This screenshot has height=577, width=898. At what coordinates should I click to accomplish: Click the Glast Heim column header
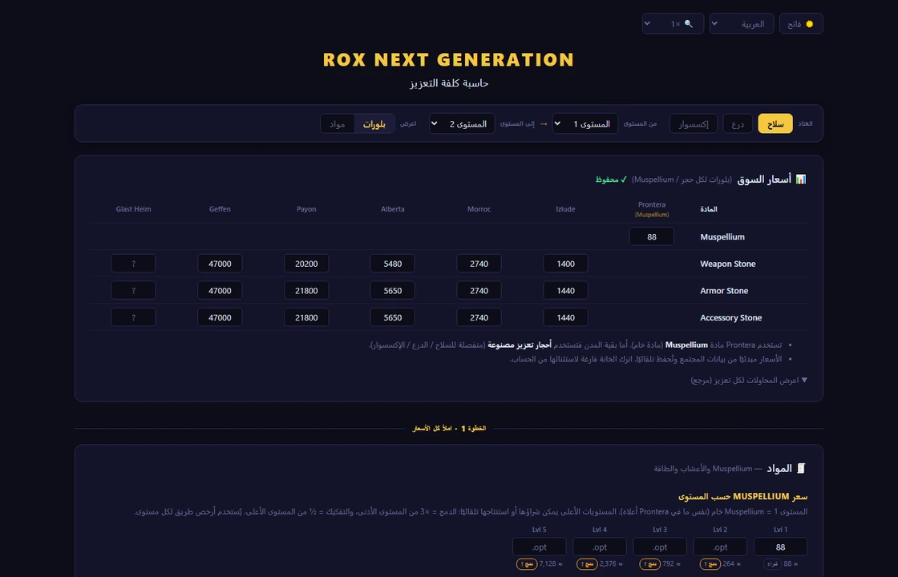pos(133,209)
